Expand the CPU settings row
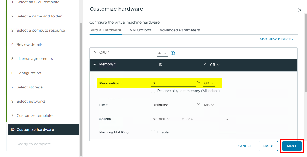The image size is (307, 157). (95, 53)
